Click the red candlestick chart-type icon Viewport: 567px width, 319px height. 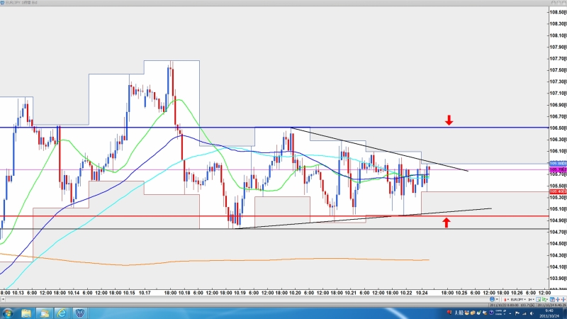point(505,299)
